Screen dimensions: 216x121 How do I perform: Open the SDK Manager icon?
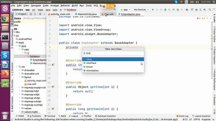click(205, 10)
